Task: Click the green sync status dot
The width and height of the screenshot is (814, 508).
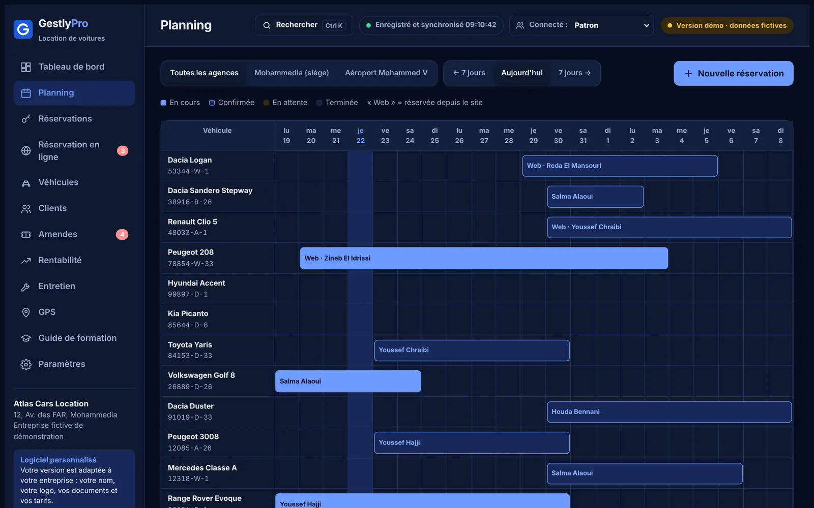Action: point(368,25)
